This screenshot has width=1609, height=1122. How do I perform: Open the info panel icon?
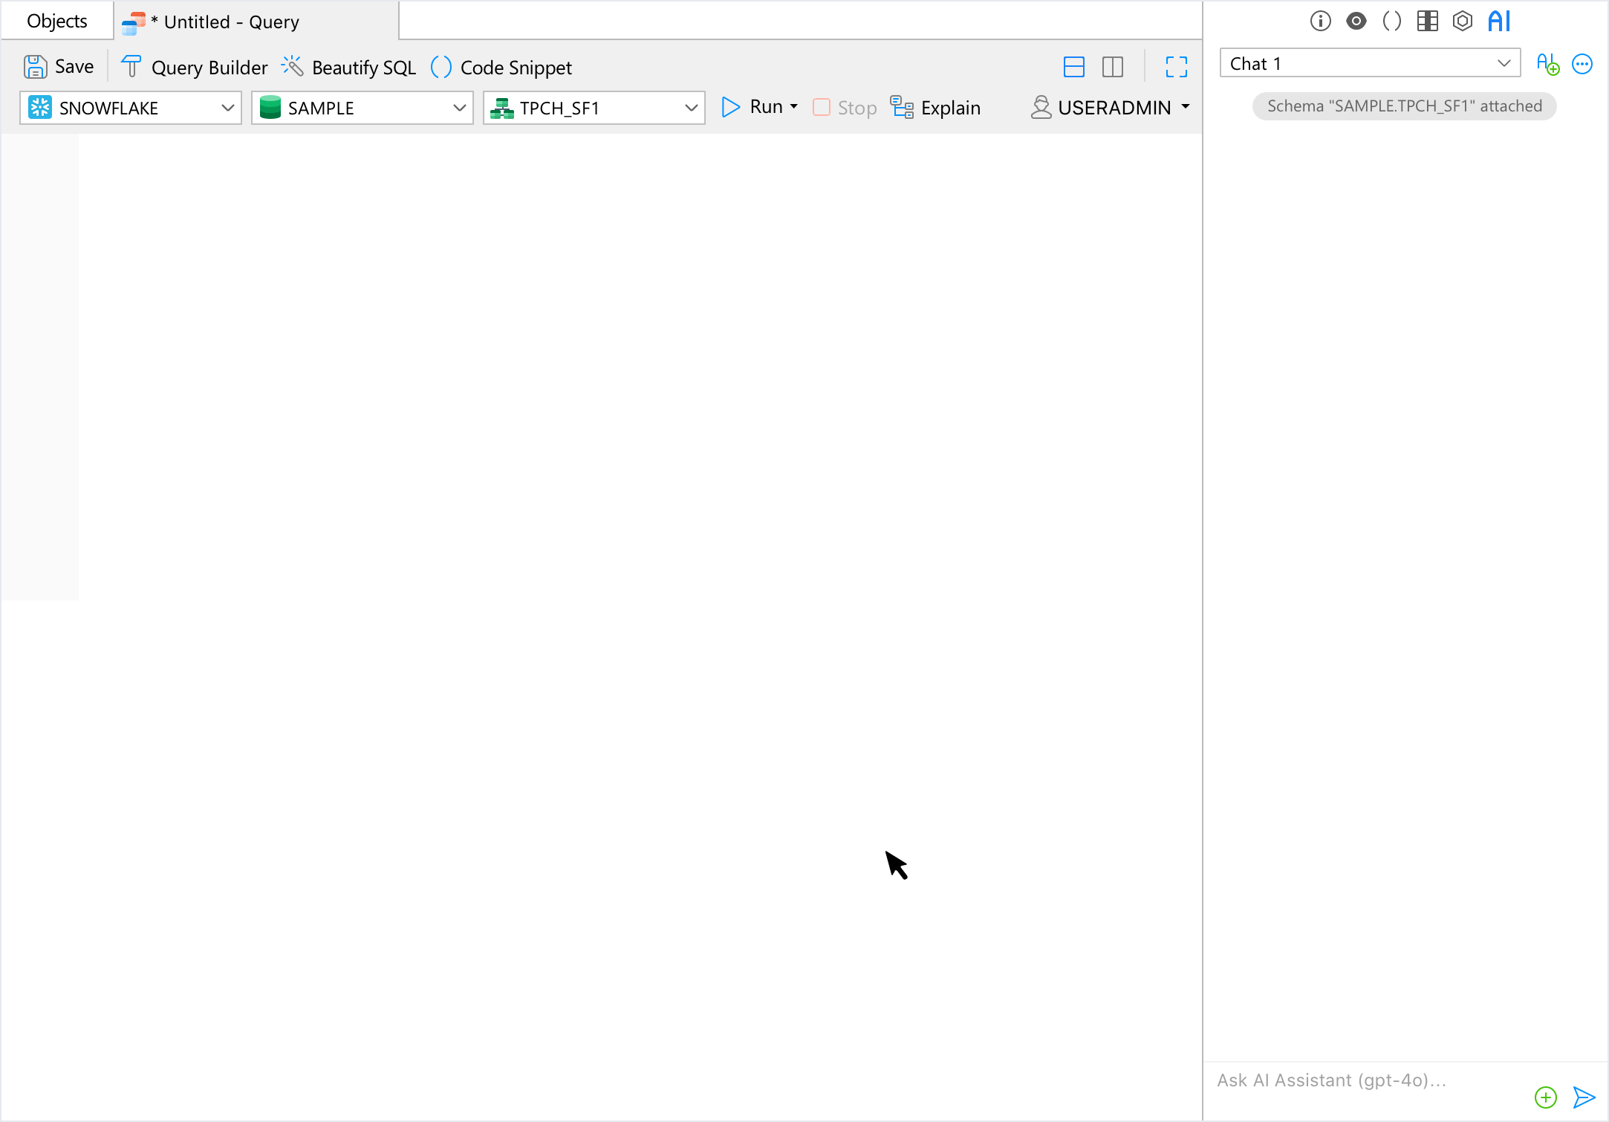pyautogui.click(x=1320, y=21)
